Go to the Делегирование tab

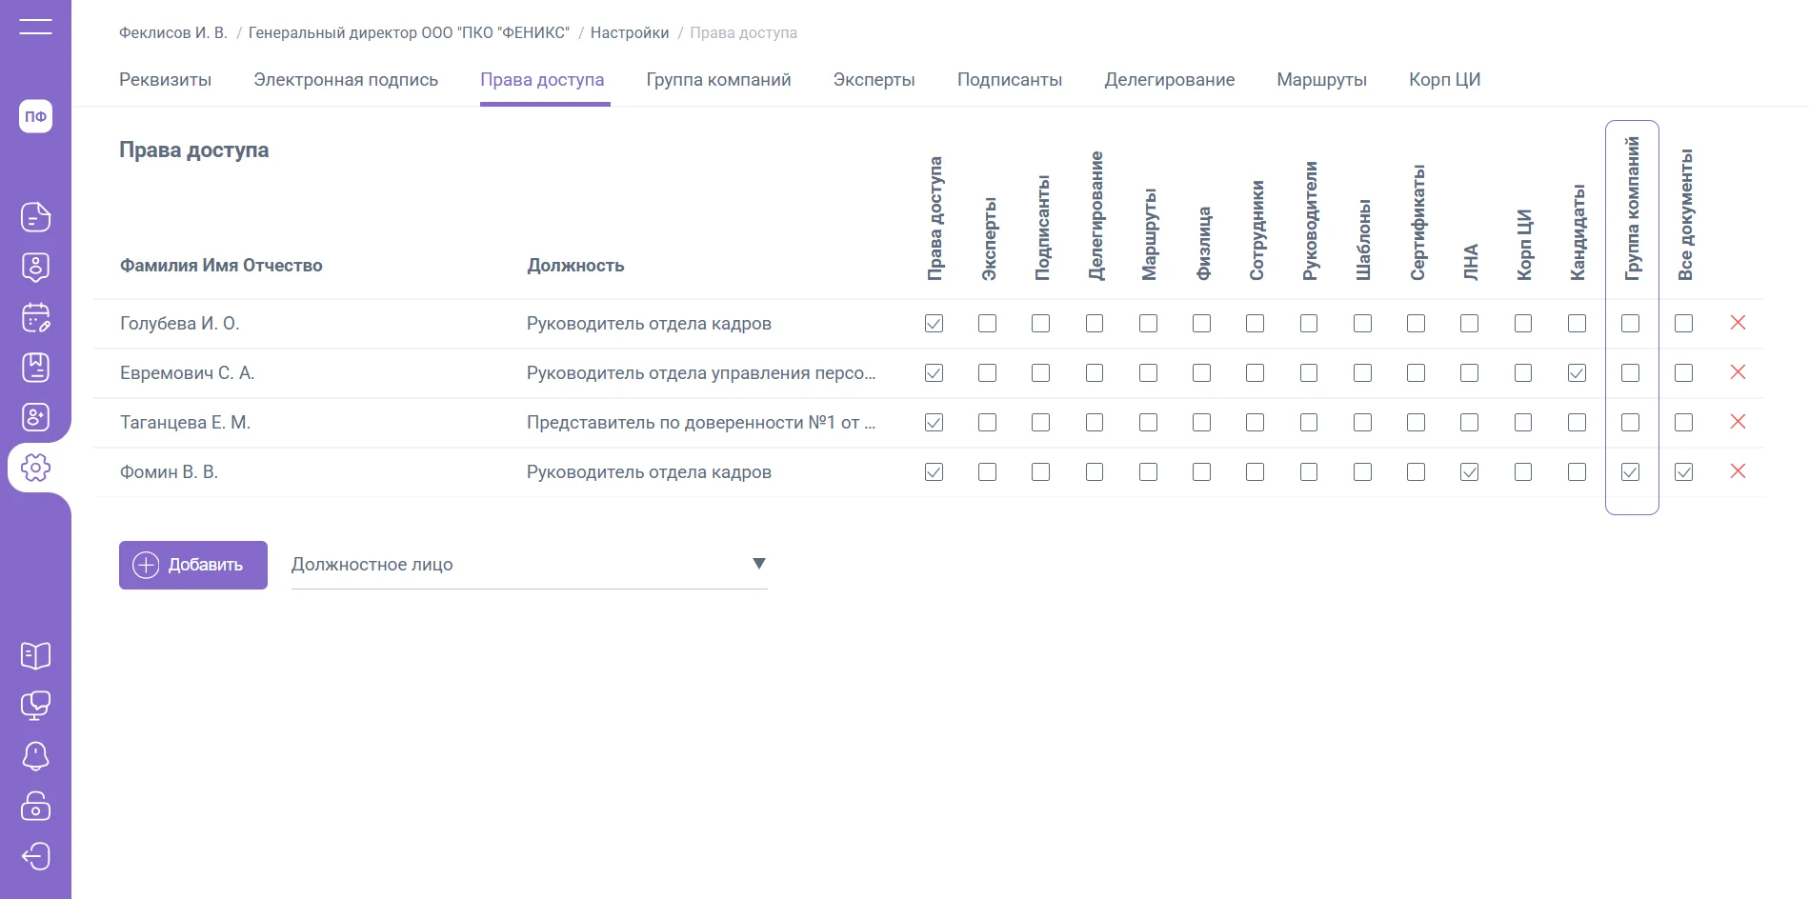coord(1169,80)
